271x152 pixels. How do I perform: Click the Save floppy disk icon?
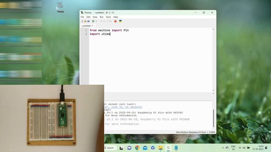point(88,21)
